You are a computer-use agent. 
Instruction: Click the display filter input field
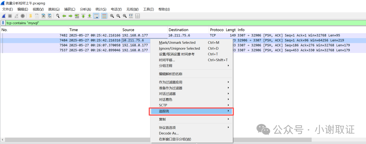tap(186, 23)
